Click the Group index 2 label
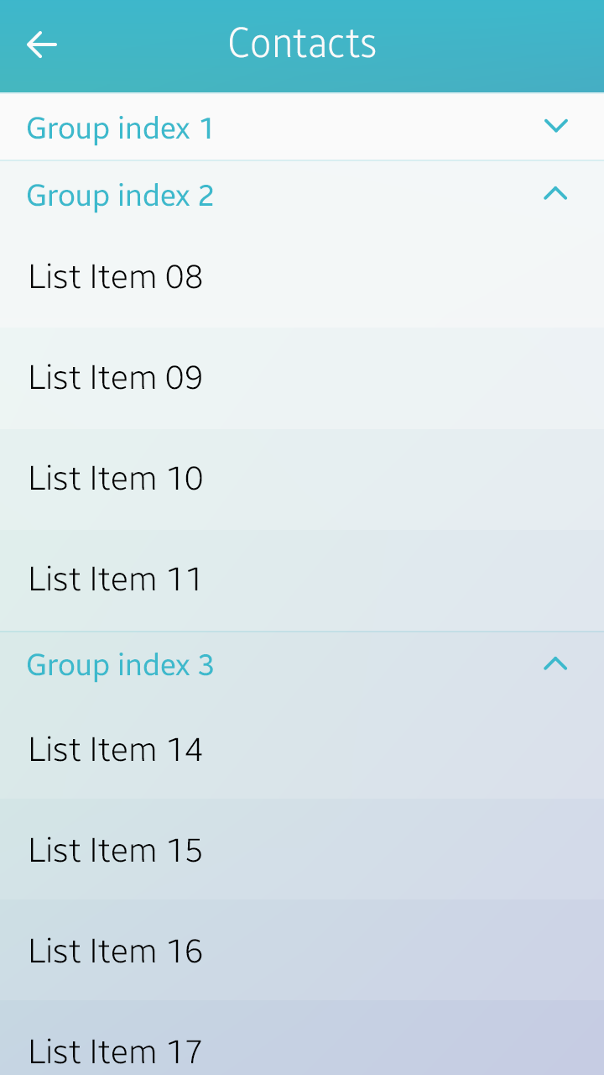This screenshot has width=604, height=1075. 120,196
